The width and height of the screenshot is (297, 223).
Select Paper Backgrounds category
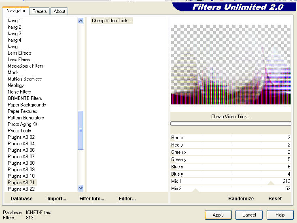pos(27,105)
